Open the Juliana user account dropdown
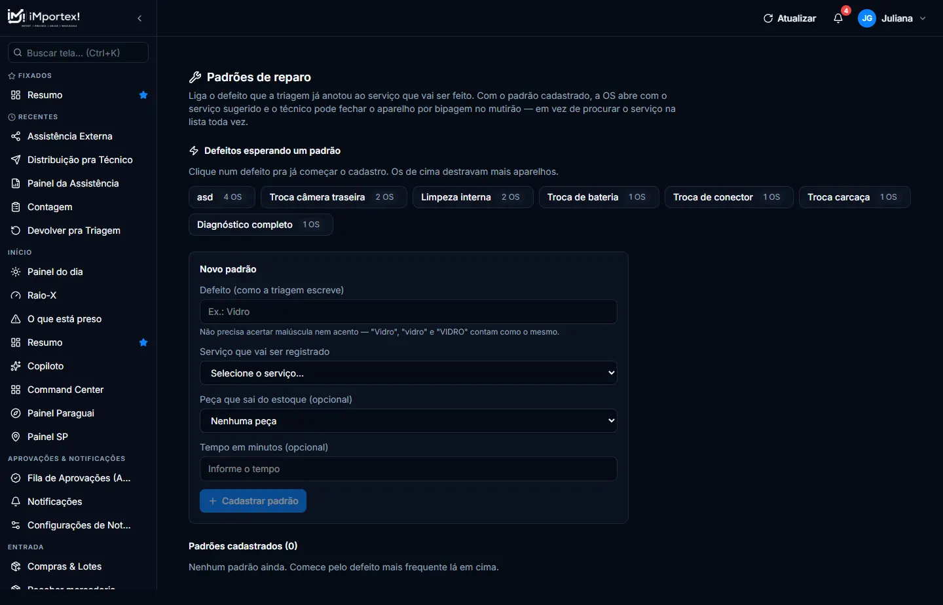Viewport: 943px width, 605px height. pyautogui.click(x=893, y=18)
